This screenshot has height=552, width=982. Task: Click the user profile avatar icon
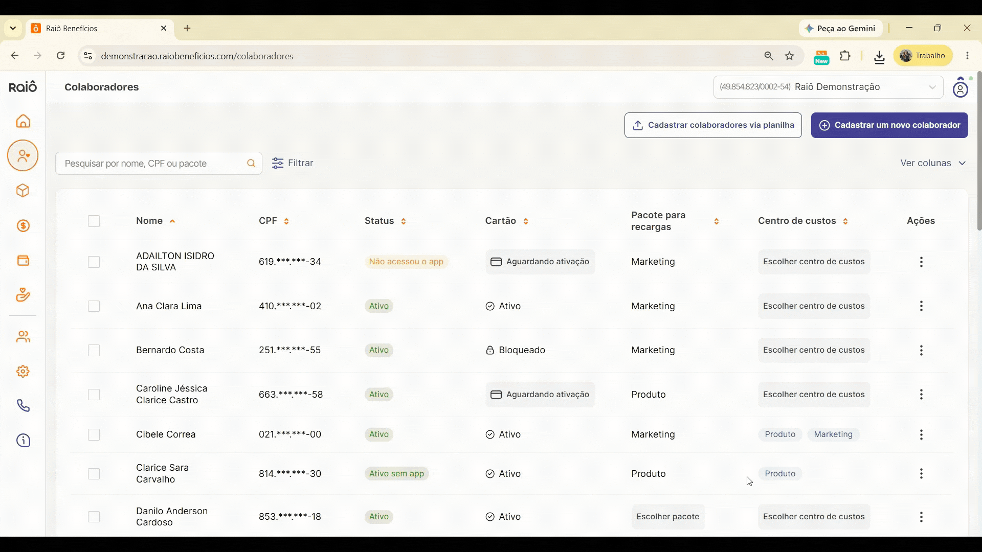(x=961, y=87)
